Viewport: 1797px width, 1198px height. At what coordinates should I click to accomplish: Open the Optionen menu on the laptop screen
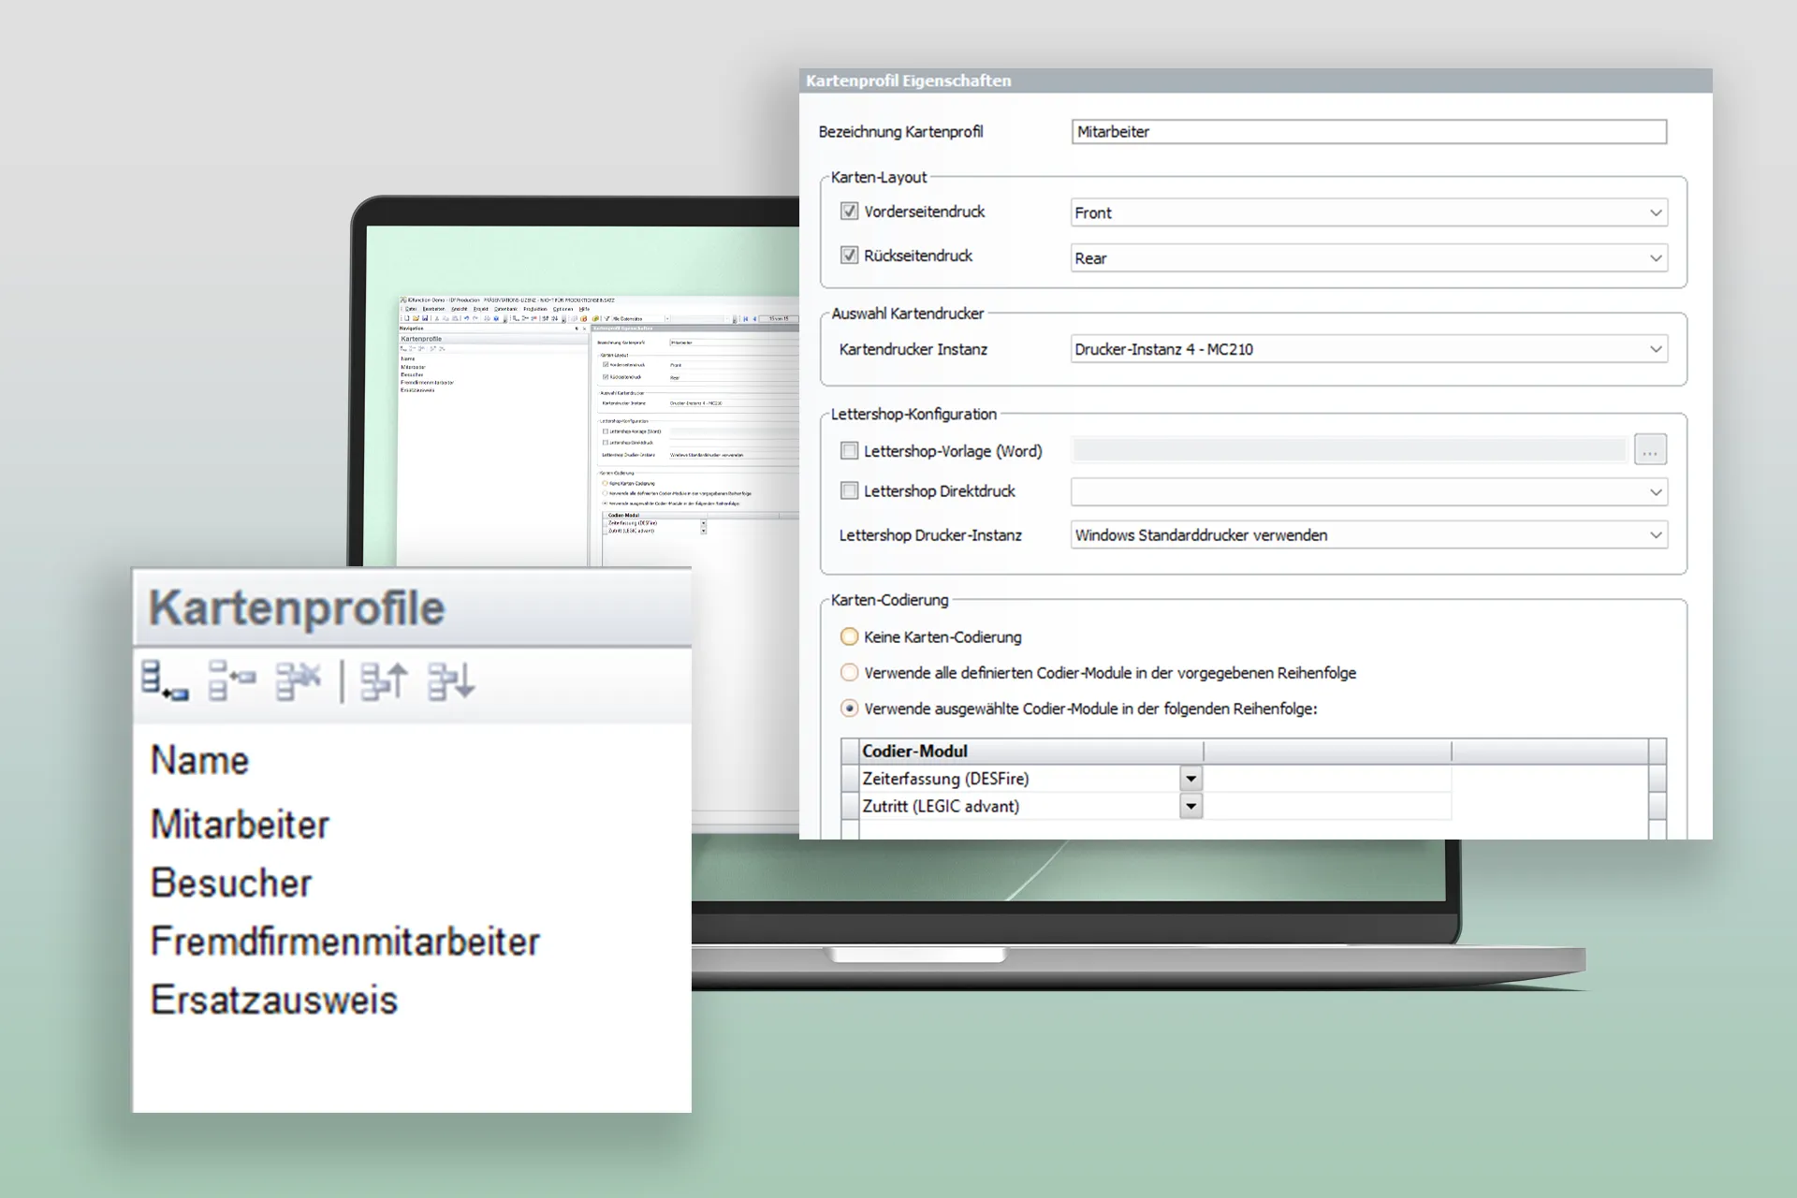click(x=562, y=309)
